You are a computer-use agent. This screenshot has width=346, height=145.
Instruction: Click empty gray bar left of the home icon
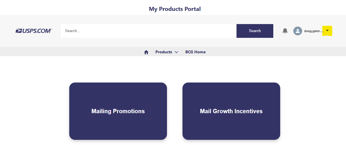coord(72,52)
